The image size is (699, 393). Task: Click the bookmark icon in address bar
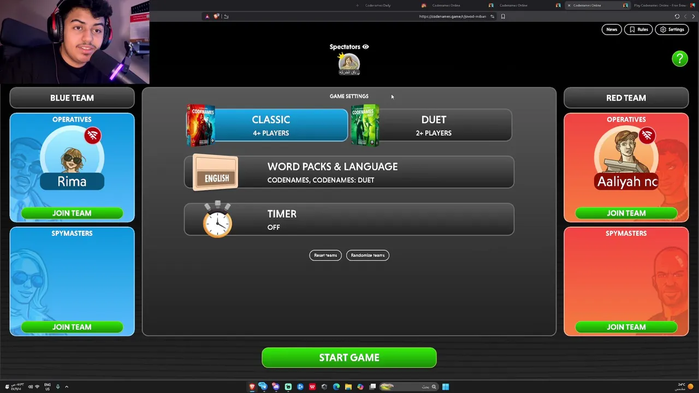tap(503, 16)
